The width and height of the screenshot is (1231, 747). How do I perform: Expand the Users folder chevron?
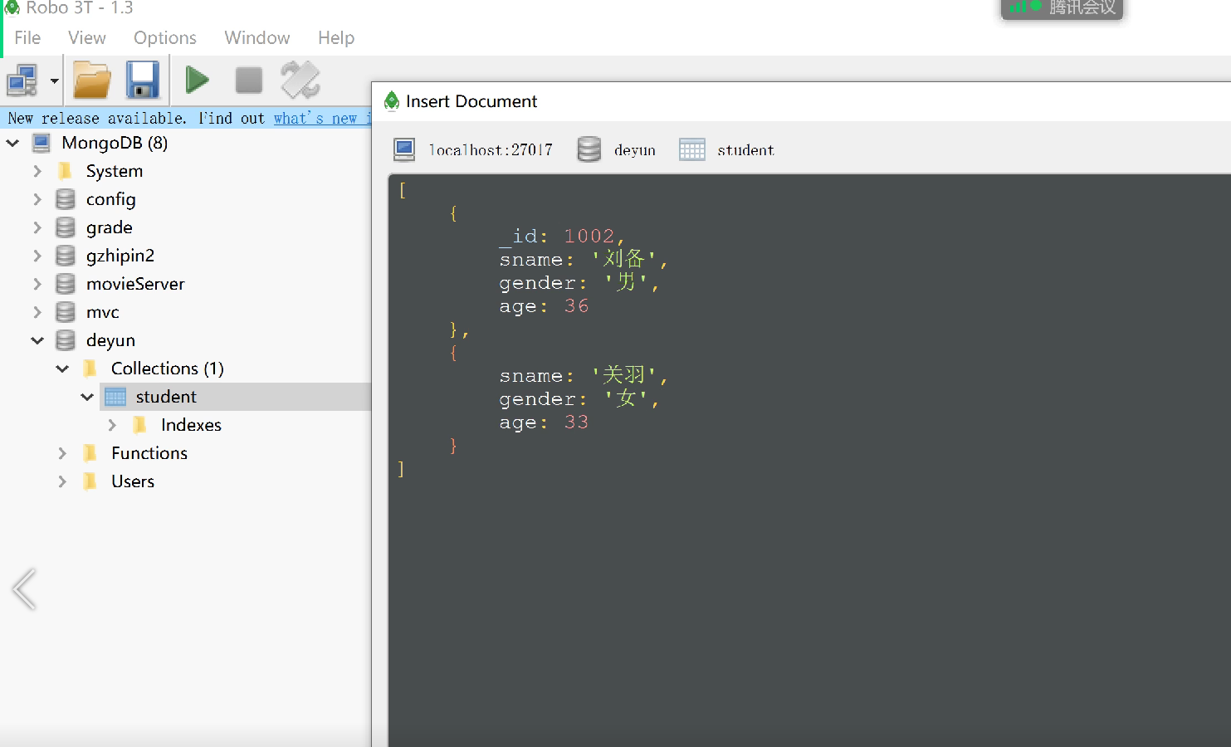(x=62, y=481)
